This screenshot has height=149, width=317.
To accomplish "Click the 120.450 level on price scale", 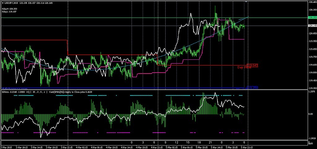I will coord(312,2).
